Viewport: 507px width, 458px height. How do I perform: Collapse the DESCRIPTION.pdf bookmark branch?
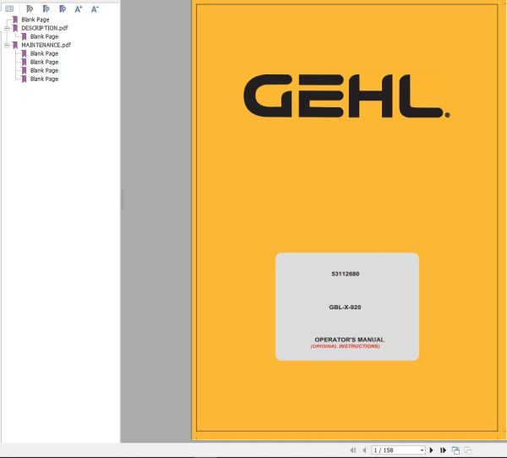(7, 28)
